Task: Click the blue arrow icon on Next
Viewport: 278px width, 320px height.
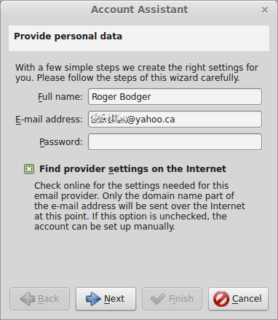Action: (x=93, y=299)
